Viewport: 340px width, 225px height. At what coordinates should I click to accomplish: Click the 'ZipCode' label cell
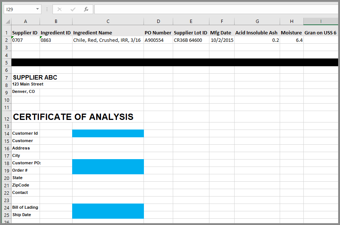click(26, 185)
